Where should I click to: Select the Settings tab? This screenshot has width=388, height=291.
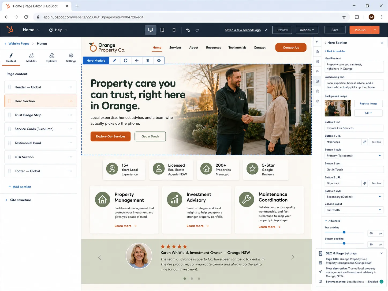tap(71, 57)
